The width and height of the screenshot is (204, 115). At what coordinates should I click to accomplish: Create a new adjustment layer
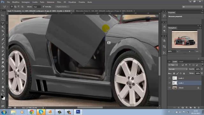coord(187,108)
